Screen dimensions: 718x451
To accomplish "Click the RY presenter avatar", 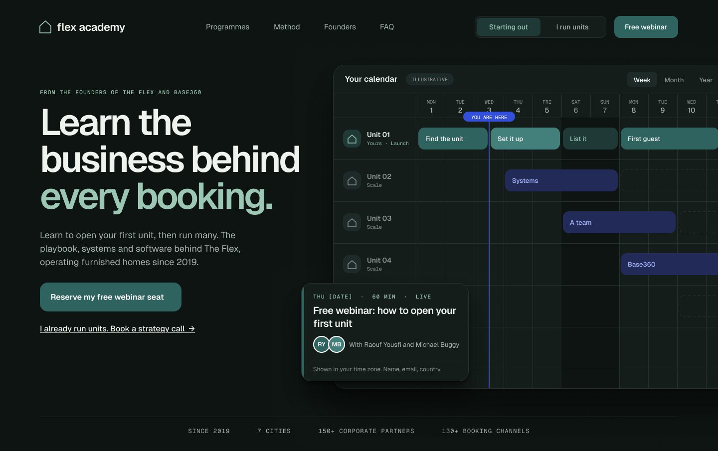I will pyautogui.click(x=322, y=344).
